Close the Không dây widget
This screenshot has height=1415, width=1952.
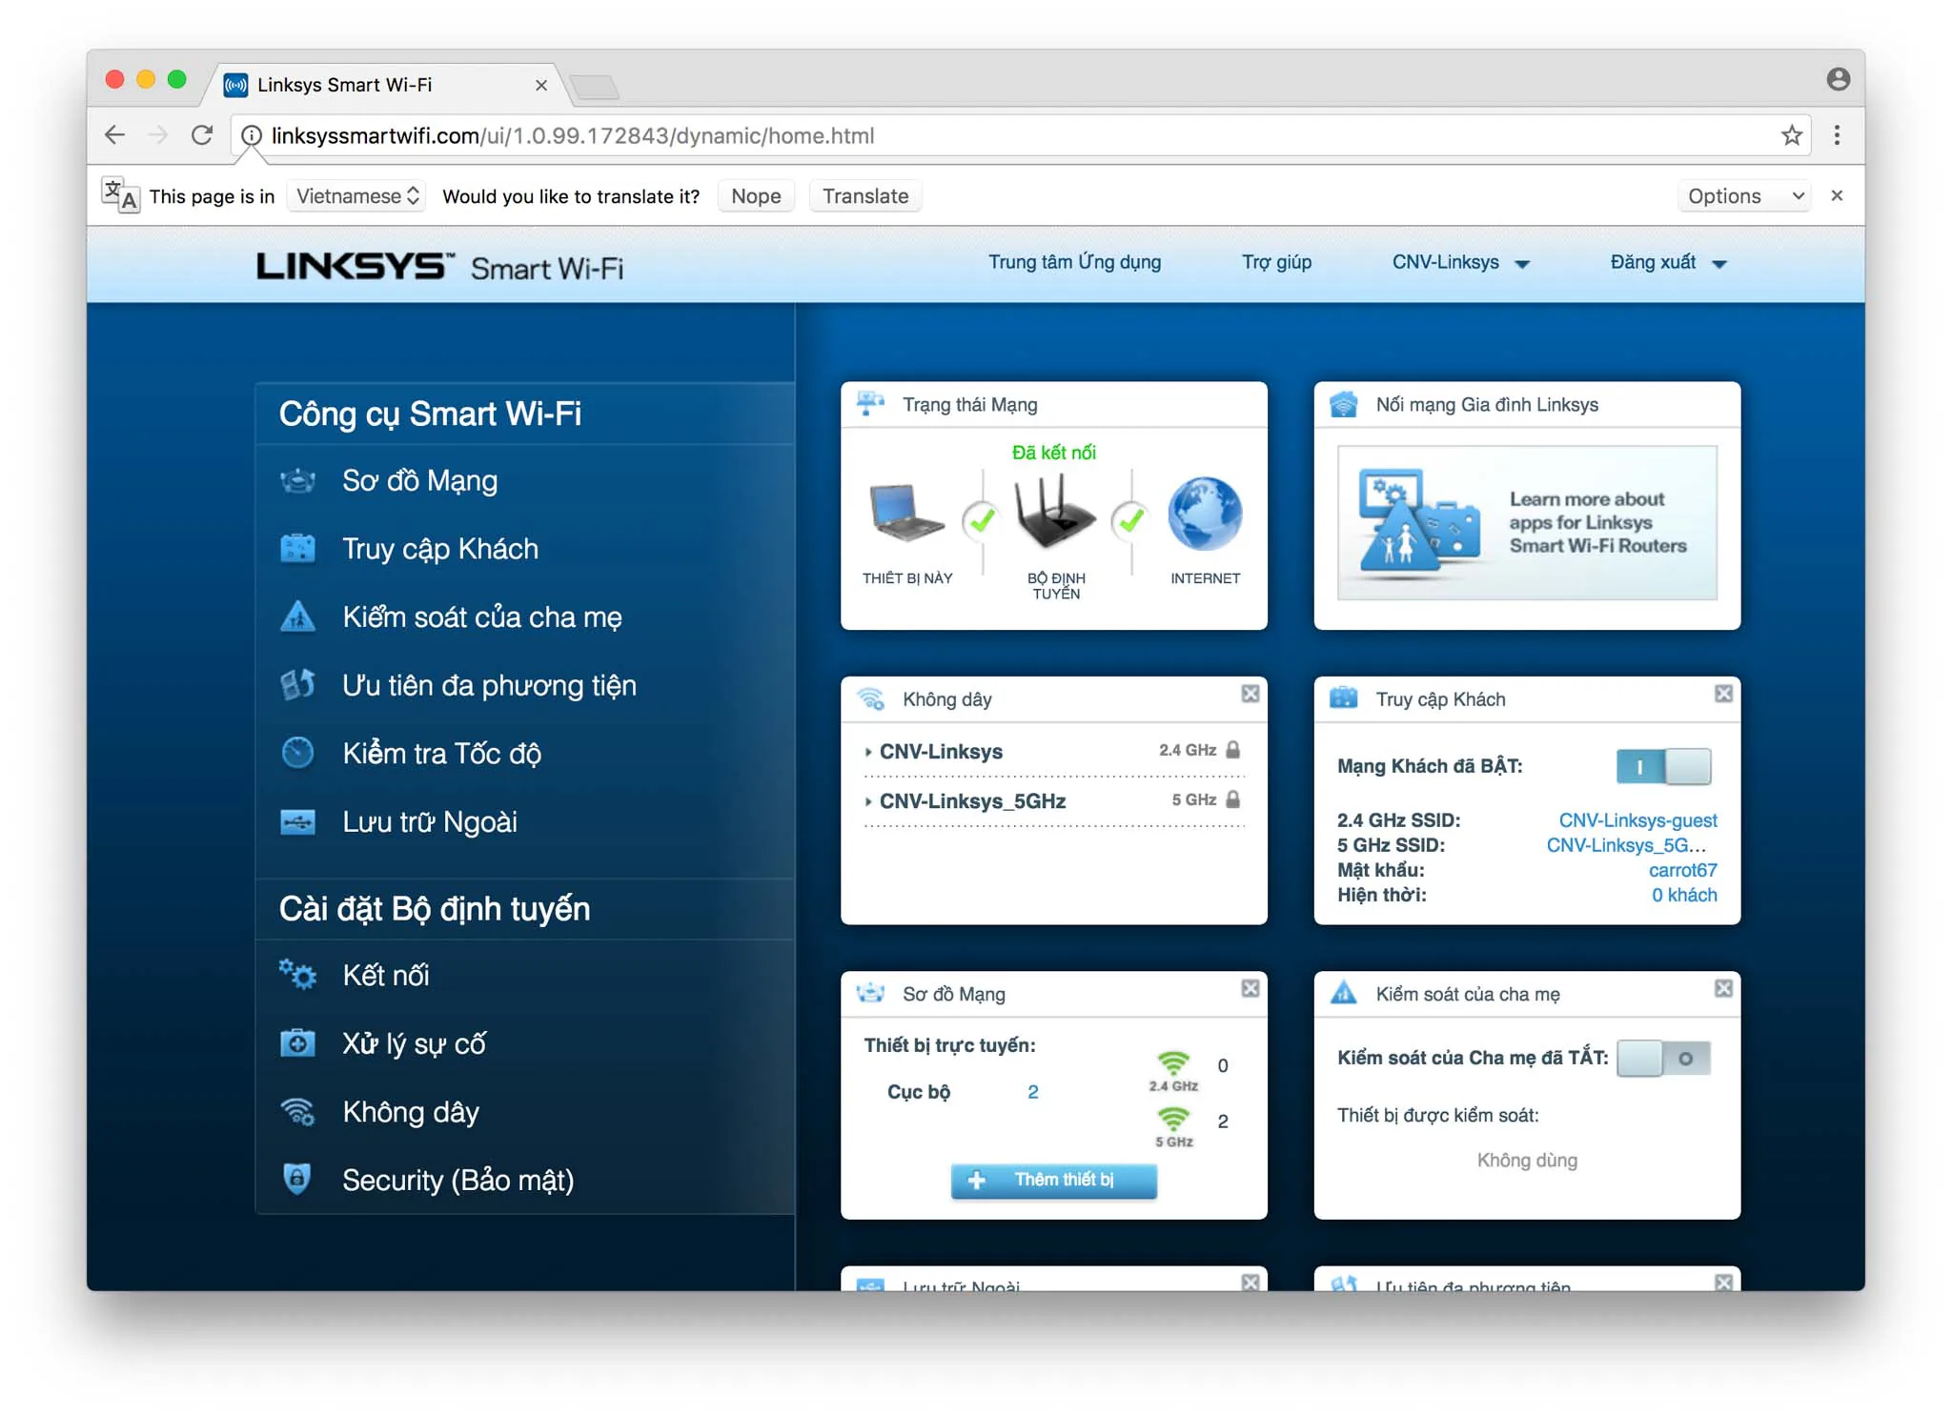pos(1250,694)
